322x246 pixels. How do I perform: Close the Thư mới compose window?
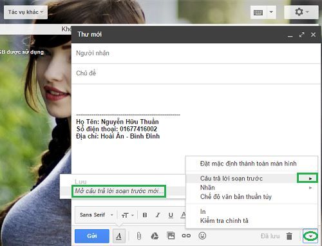tap(313, 35)
